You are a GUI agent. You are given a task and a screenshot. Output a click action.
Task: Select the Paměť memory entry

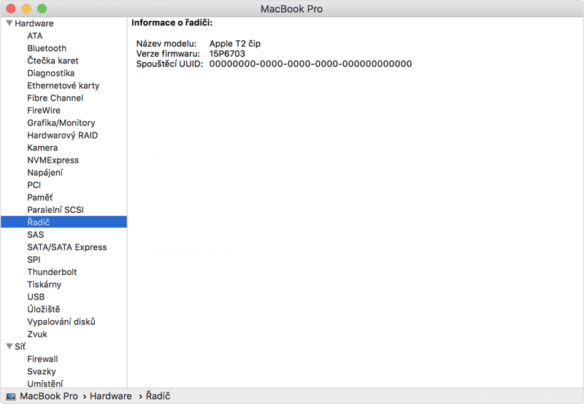tap(39, 197)
